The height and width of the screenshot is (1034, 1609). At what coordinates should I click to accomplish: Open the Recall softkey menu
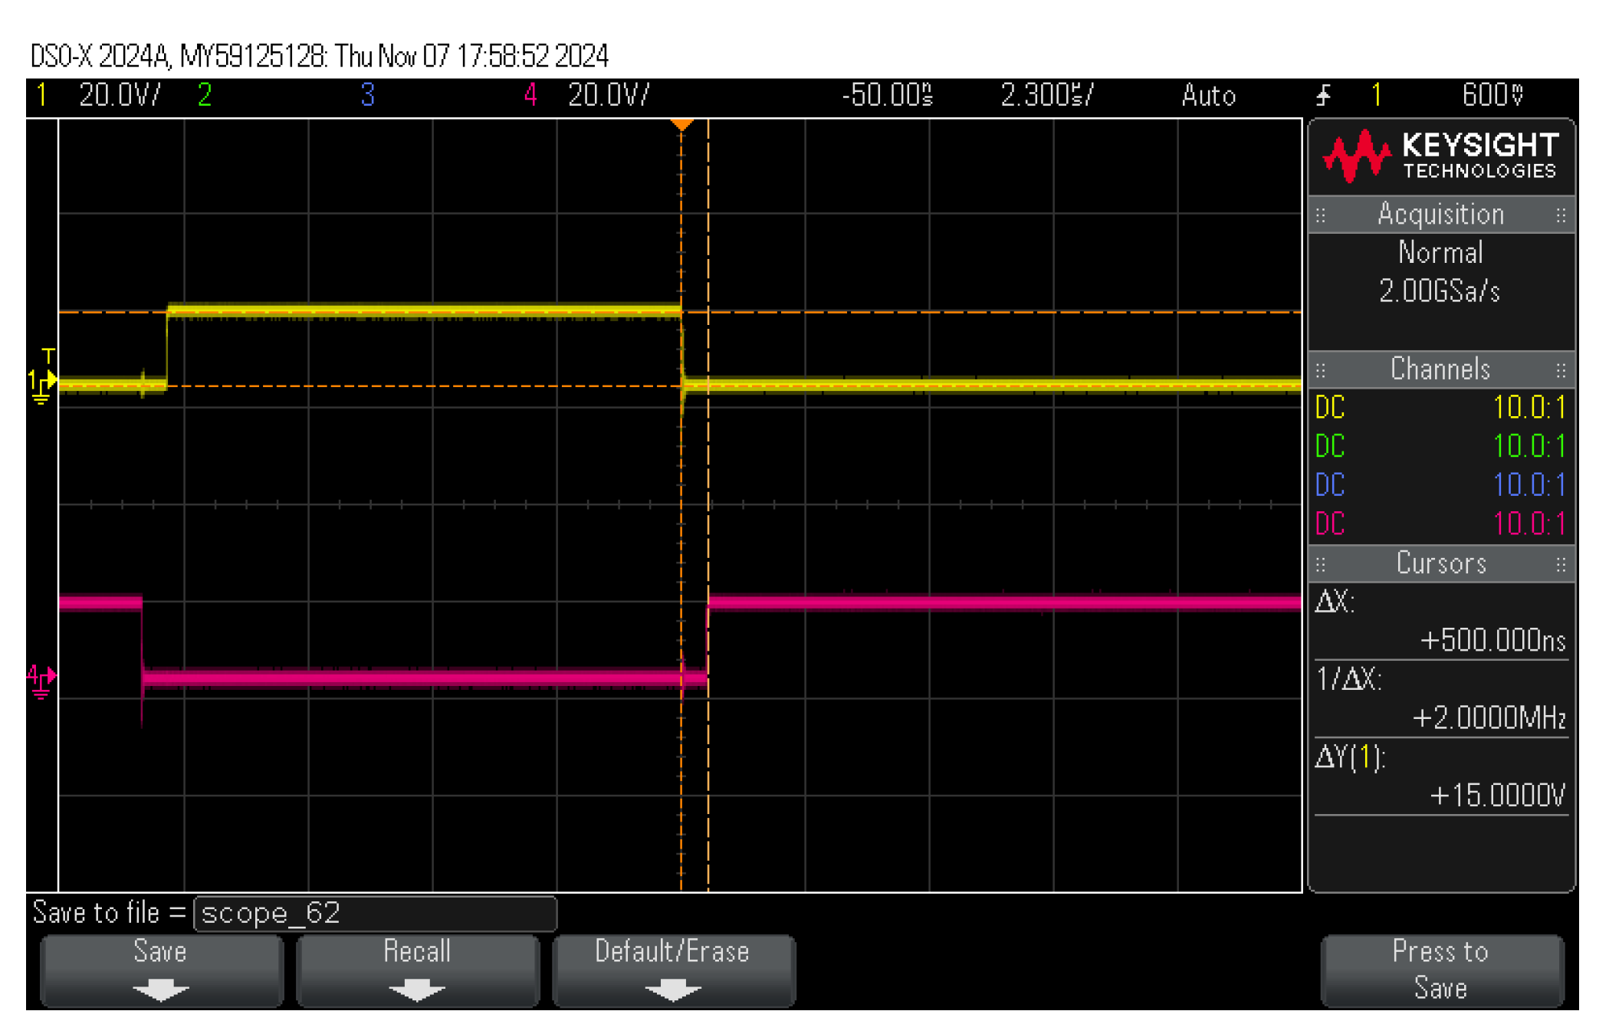click(x=417, y=970)
